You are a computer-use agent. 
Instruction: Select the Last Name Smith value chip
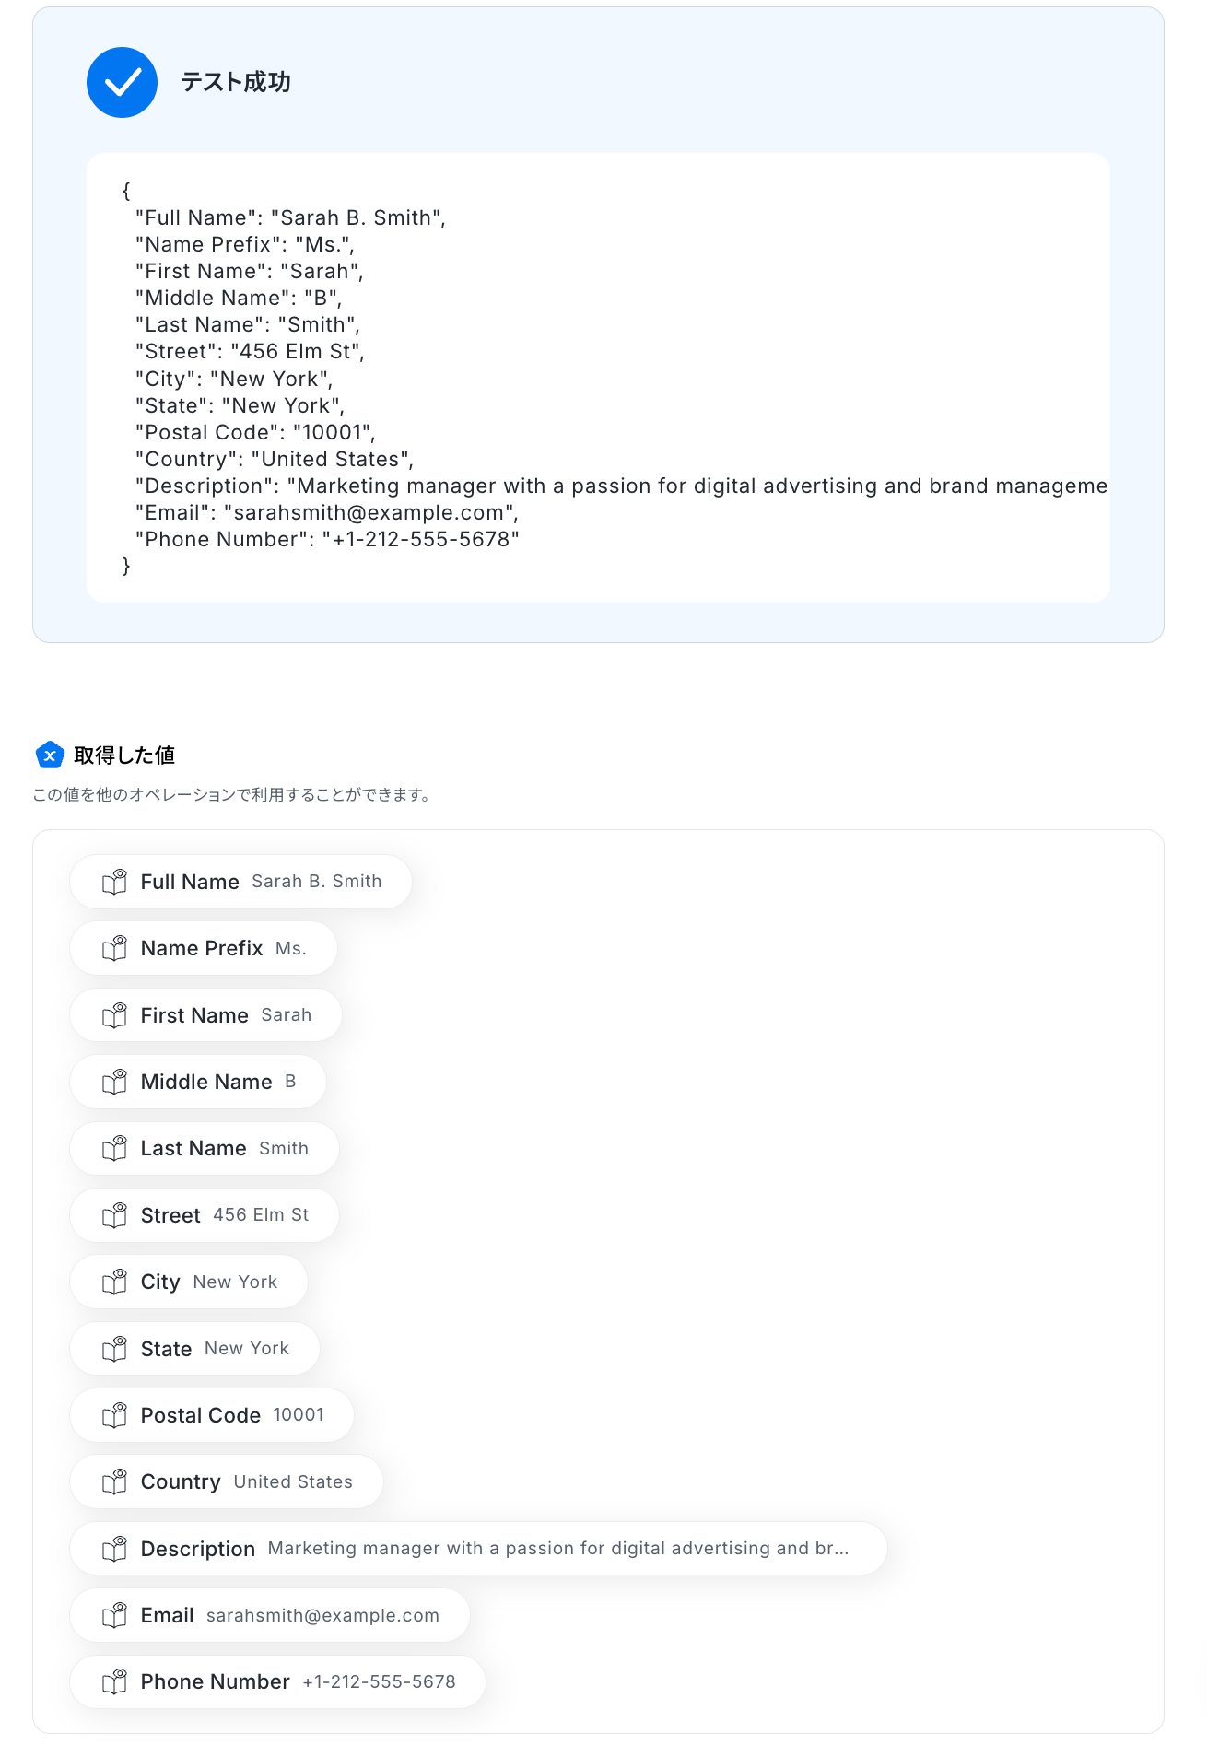click(x=205, y=1148)
